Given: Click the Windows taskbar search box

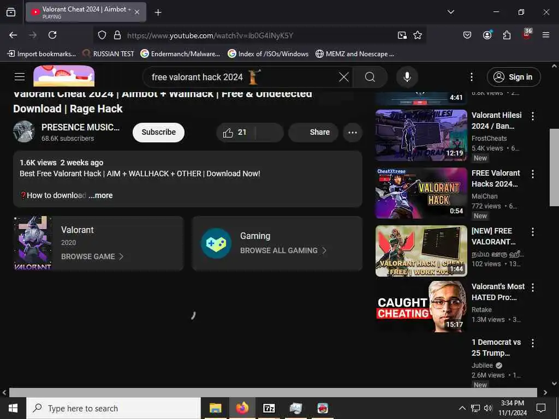Looking at the screenshot, I should point(114,408).
